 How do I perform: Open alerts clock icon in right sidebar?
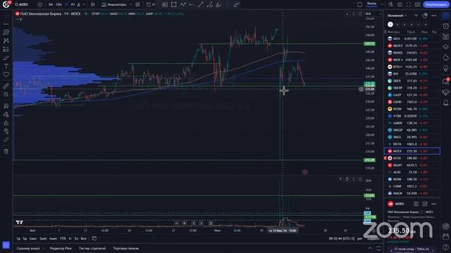tap(446, 26)
